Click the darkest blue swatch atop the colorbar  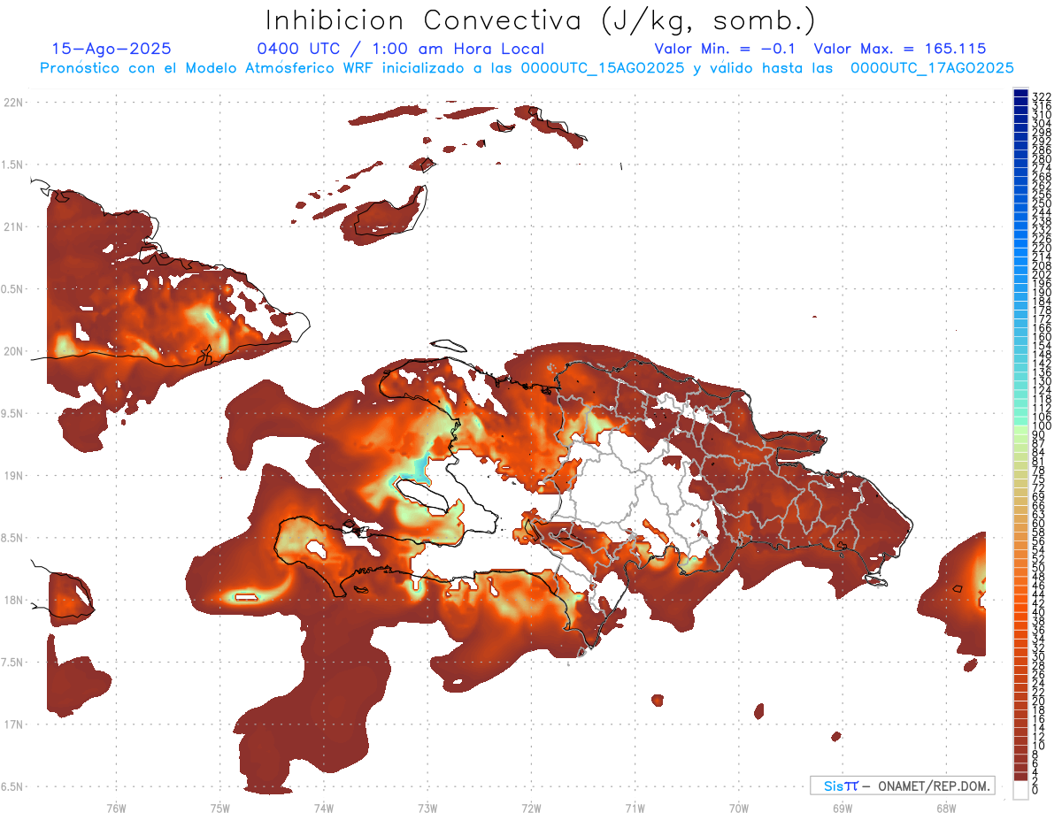pos(1020,92)
